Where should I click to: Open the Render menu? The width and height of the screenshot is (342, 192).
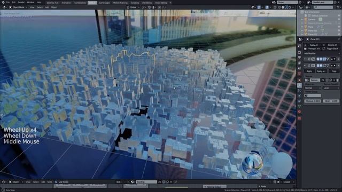pyautogui.click(x=21, y=2)
